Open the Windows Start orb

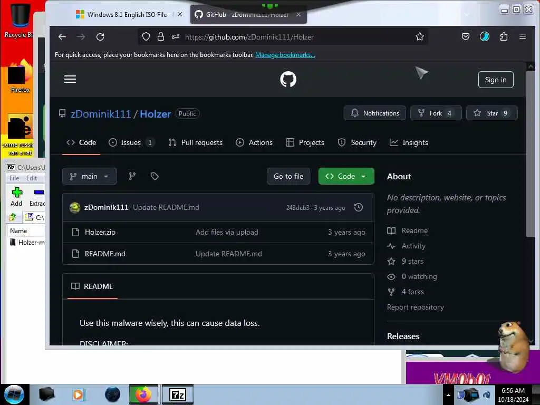[14, 394]
